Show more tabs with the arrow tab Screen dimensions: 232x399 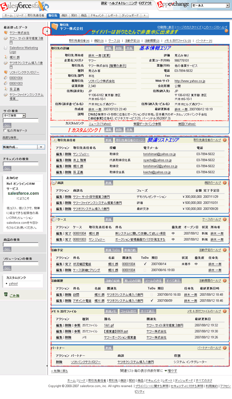point(145,15)
